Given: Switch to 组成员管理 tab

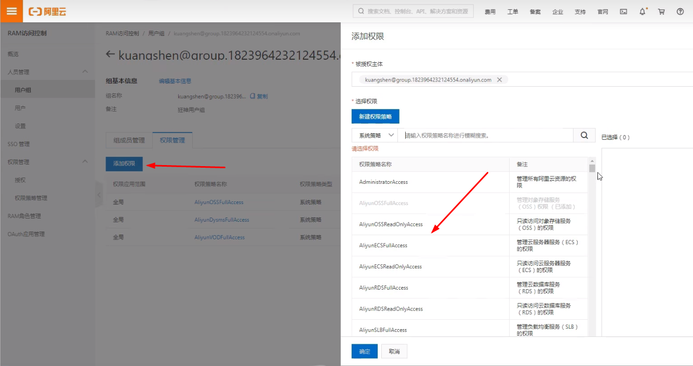Looking at the screenshot, I should (129, 140).
